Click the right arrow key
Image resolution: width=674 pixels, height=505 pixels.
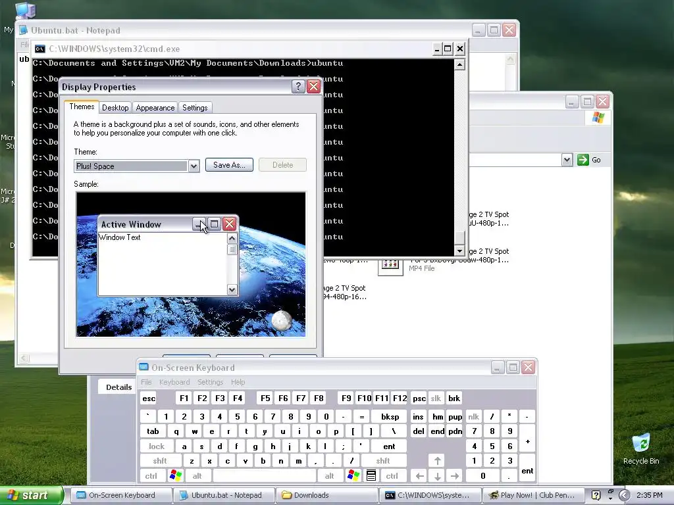(455, 476)
